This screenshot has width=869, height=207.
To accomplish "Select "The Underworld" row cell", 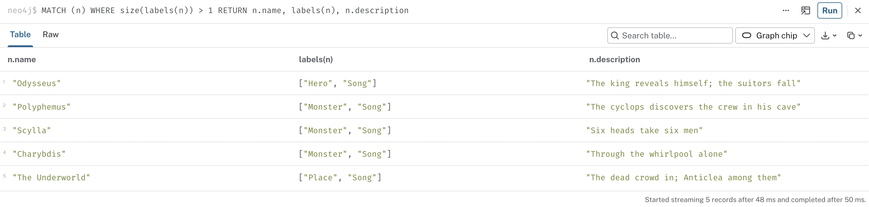I will click(x=51, y=177).
